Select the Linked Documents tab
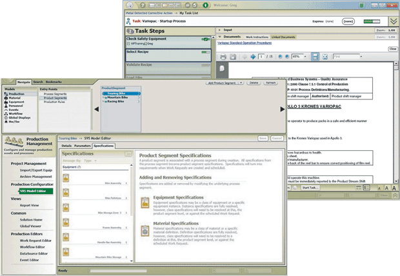Viewport: 400px width, 276px height. coord(283,37)
